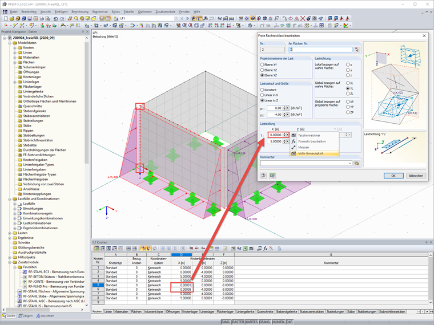The height and width of the screenshot is (325, 434).
Task: Click the surface picker icon beside 'An Flächen Nr.'
Action: 357,50
